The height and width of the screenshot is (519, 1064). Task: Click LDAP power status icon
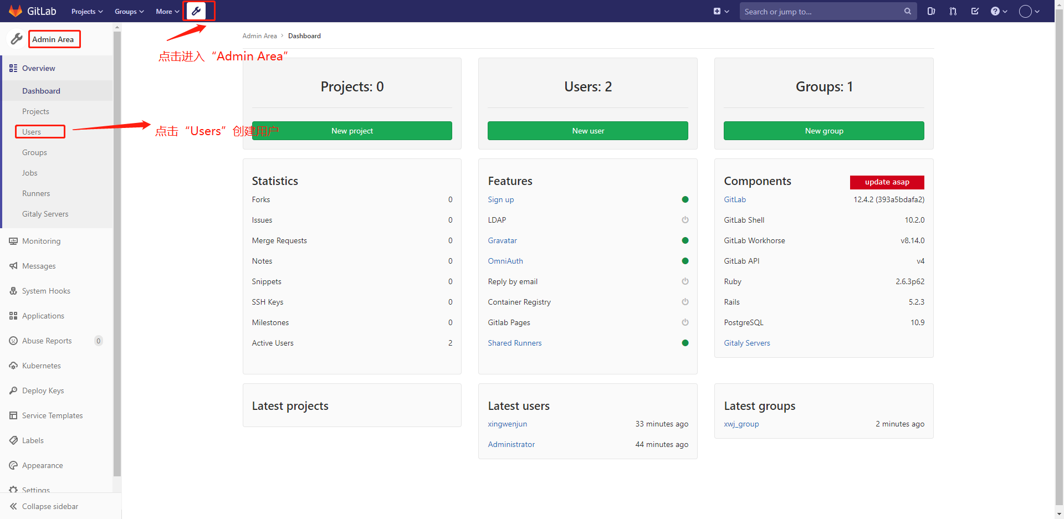click(685, 220)
